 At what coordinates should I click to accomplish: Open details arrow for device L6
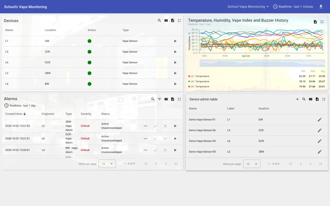175,62
